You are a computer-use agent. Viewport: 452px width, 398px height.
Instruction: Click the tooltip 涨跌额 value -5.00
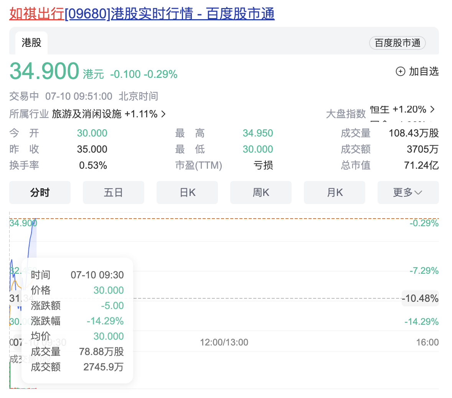(x=112, y=306)
